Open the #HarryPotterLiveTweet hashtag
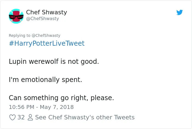 point(47,43)
